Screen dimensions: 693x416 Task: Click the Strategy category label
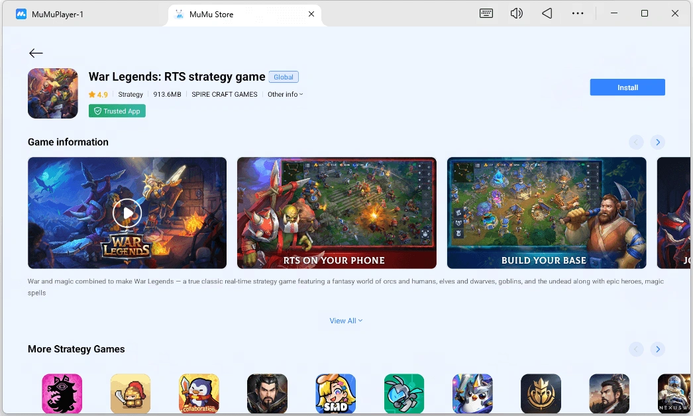131,94
